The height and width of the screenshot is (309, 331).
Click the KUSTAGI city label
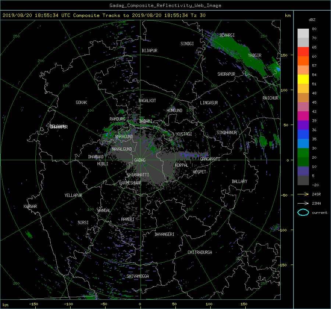pos(184,134)
